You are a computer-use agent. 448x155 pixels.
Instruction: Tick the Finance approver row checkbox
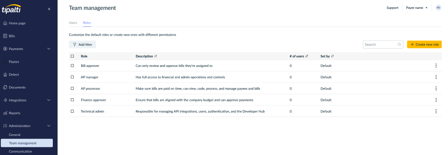coord(72,100)
